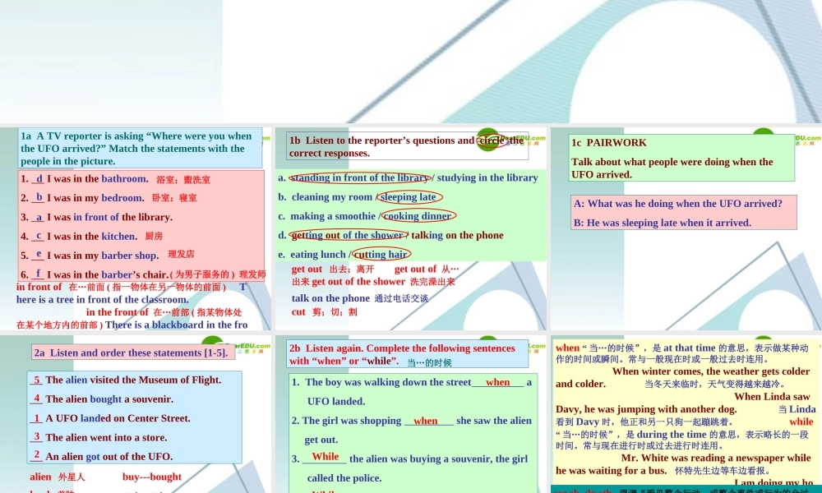Viewport: 822px width, 493px height.
Task: Click vocabulary note 'get out 出去；离开'
Action: [x=333, y=270]
